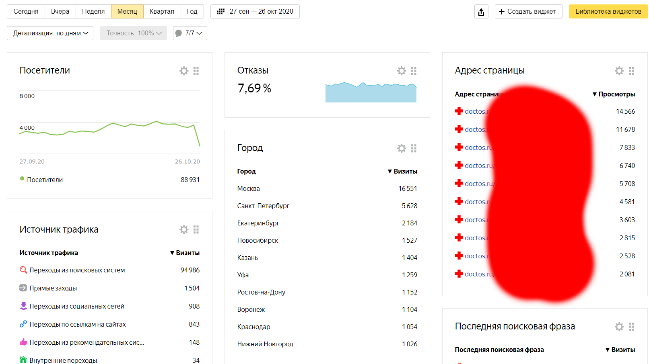
Task: Click the Создать виджет button
Action: (528, 12)
